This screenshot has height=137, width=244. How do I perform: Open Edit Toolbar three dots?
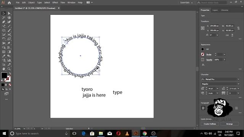pyautogui.click(x=6, y=99)
